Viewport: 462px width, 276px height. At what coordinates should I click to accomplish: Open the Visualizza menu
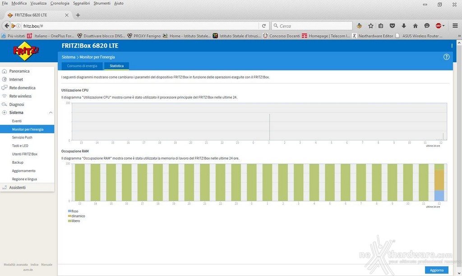coord(38,3)
